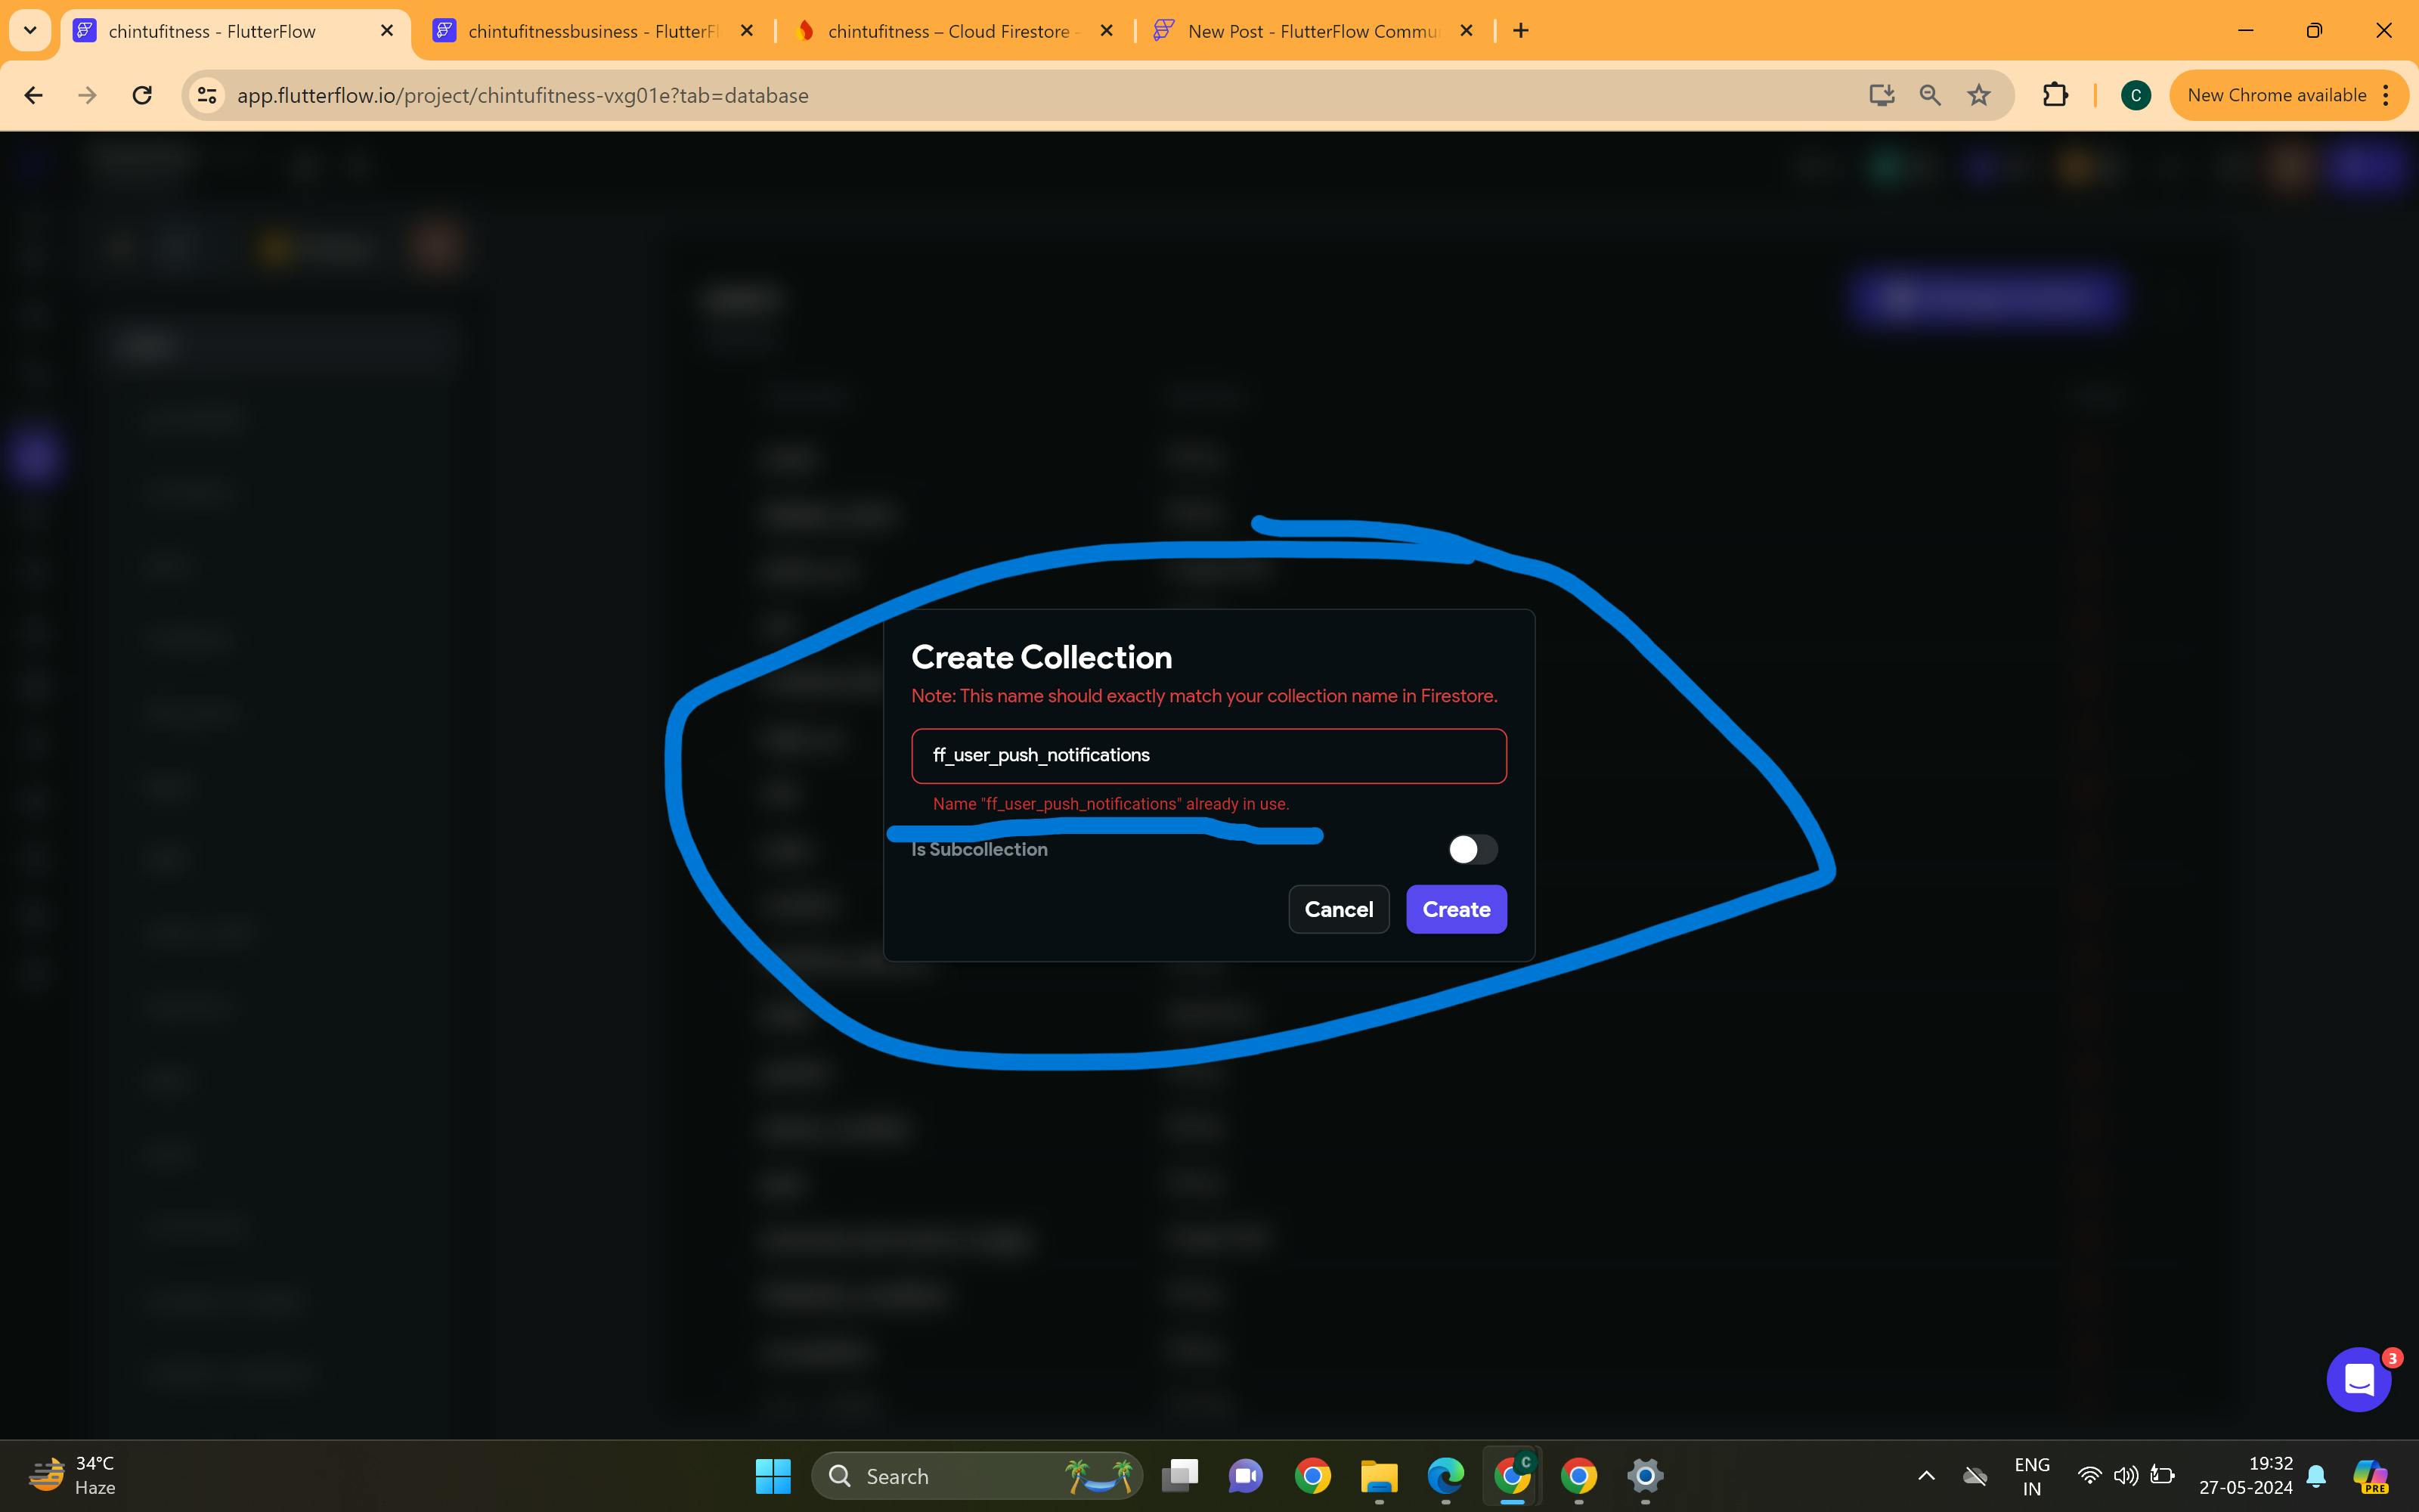Open the Chrome extensions puzzle icon
This screenshot has height=1512, width=2419.
click(x=2054, y=95)
